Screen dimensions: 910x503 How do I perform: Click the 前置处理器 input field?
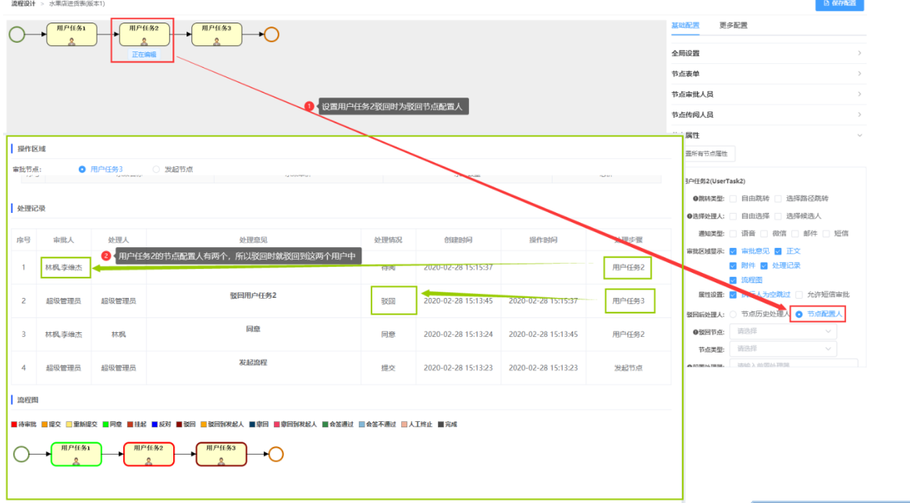pos(794,363)
